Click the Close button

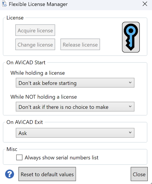click(139, 174)
